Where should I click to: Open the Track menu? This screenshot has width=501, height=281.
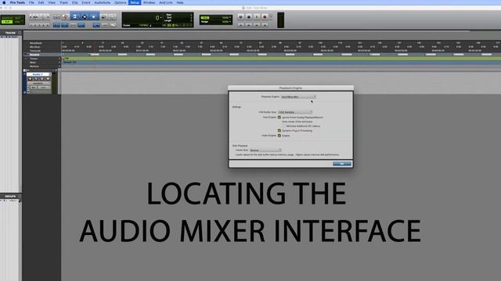(x=63, y=2)
